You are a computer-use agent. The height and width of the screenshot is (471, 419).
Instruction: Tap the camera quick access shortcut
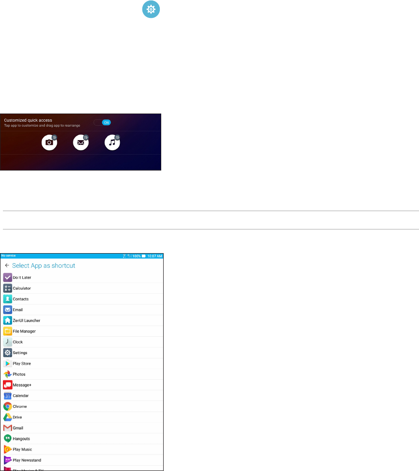pos(49,143)
